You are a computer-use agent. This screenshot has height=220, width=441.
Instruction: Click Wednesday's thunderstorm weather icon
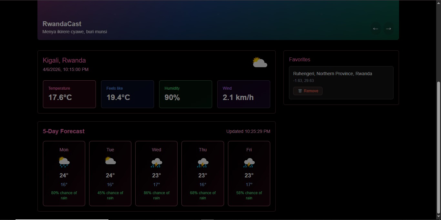[157, 163]
